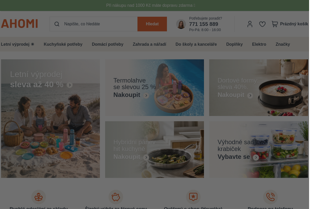
Task: Open Elektro category
Action: (259, 44)
